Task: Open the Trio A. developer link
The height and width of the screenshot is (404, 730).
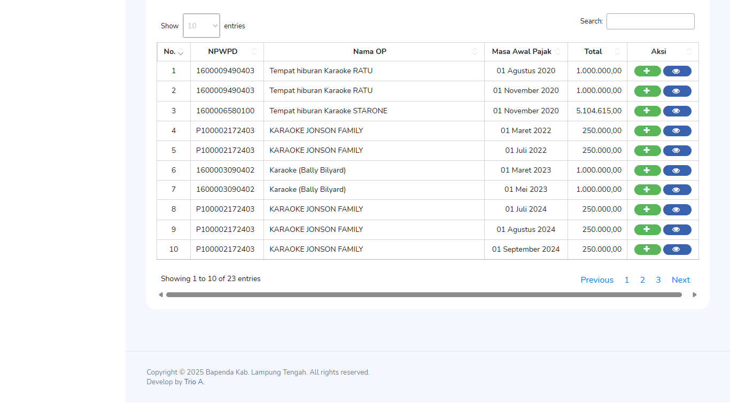Action: click(194, 382)
